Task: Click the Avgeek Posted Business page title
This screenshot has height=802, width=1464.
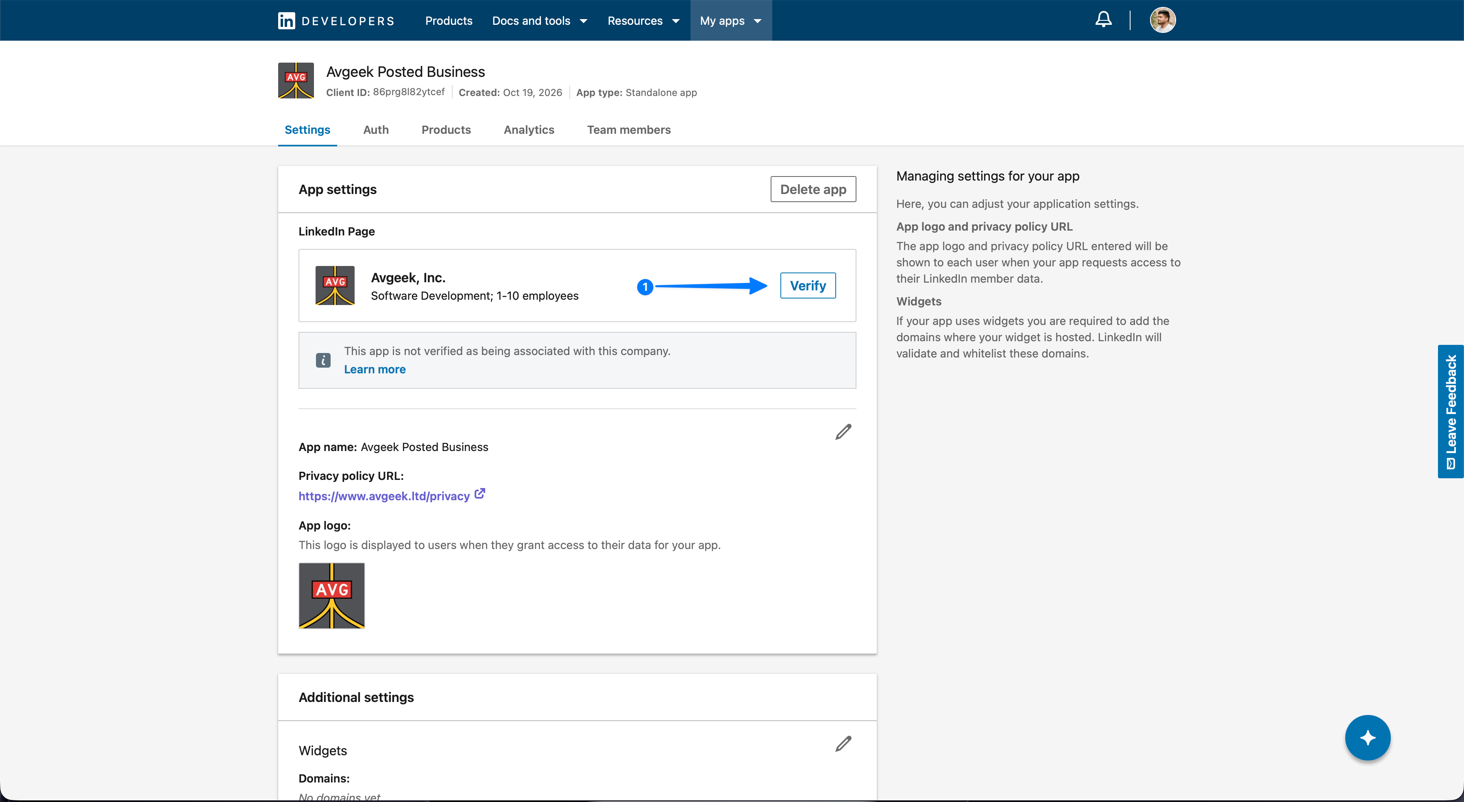Action: point(405,72)
